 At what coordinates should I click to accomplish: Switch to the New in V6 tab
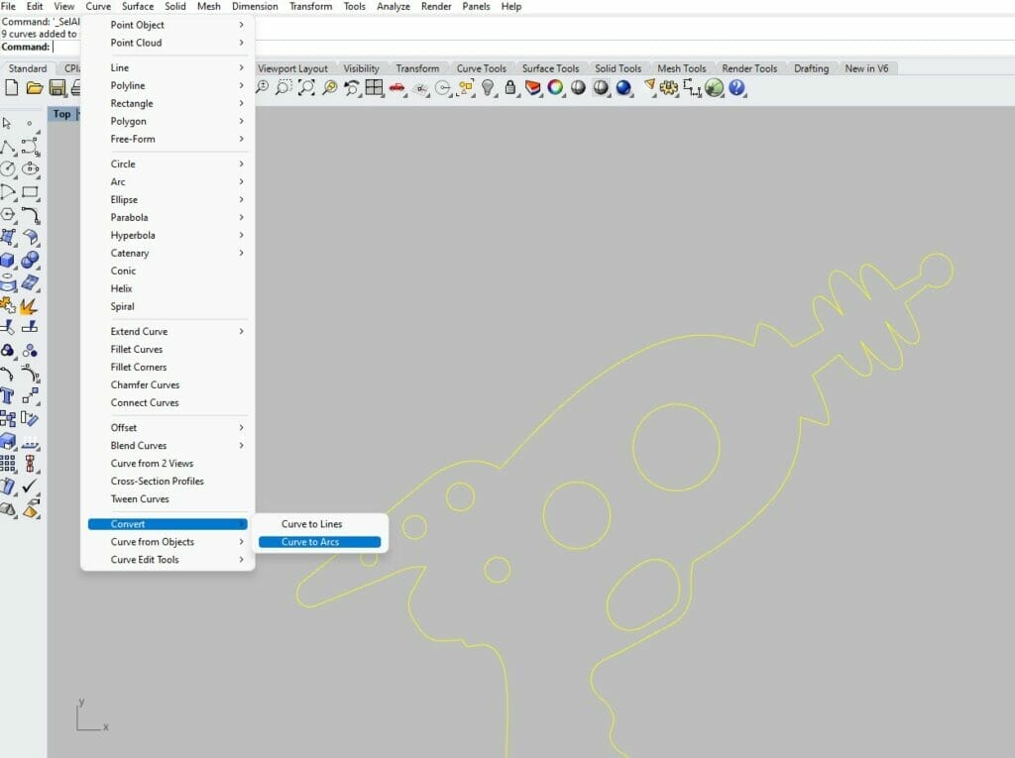866,68
